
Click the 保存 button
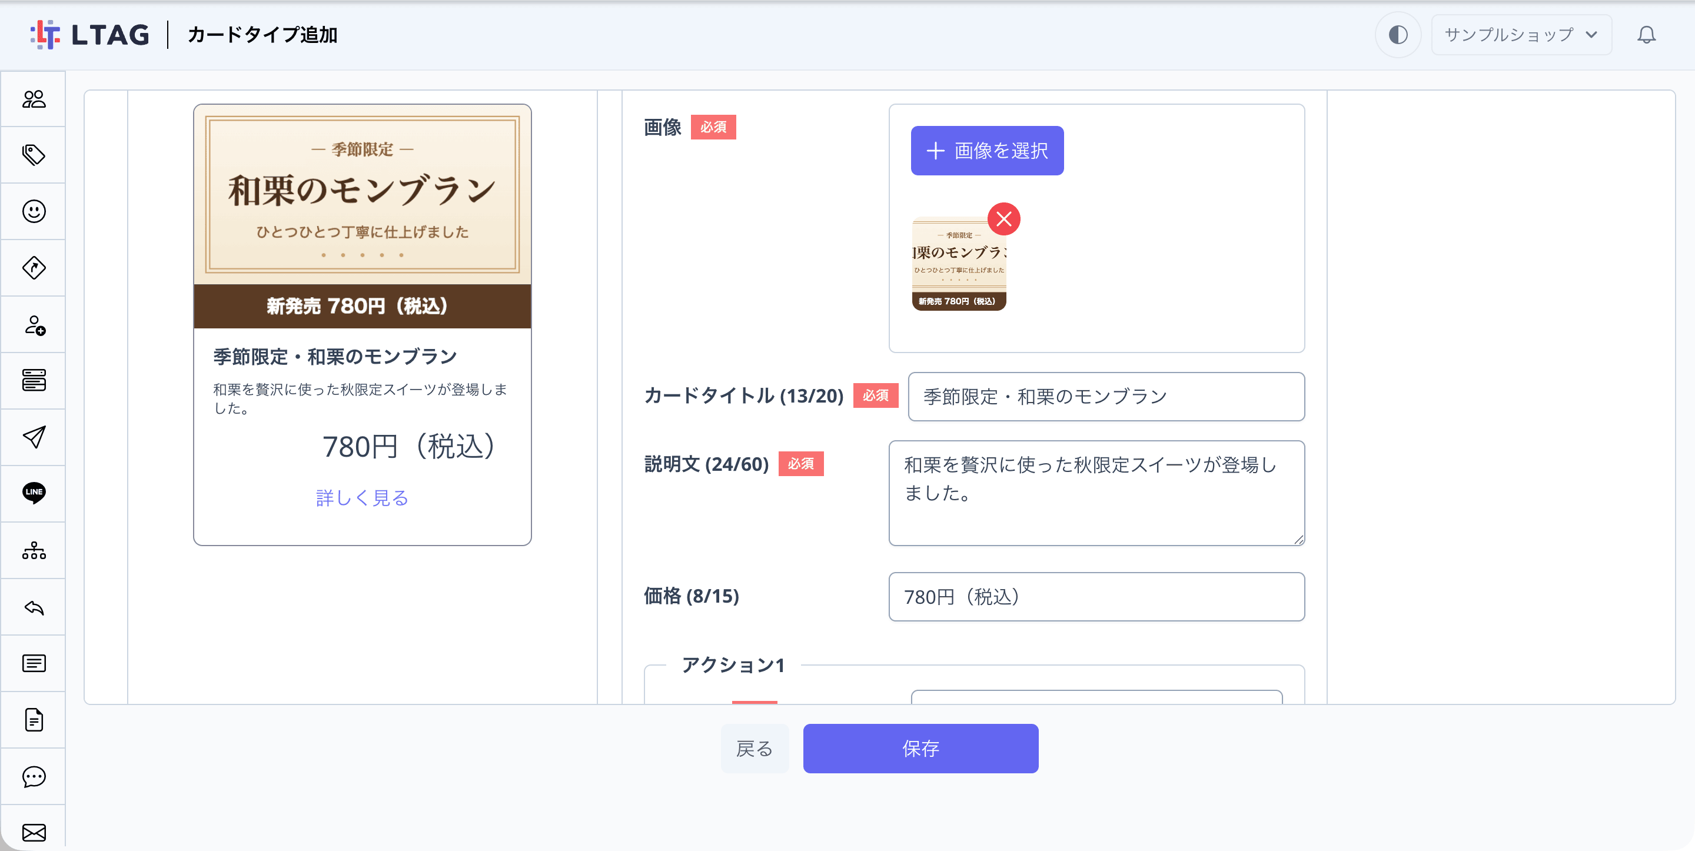(920, 749)
